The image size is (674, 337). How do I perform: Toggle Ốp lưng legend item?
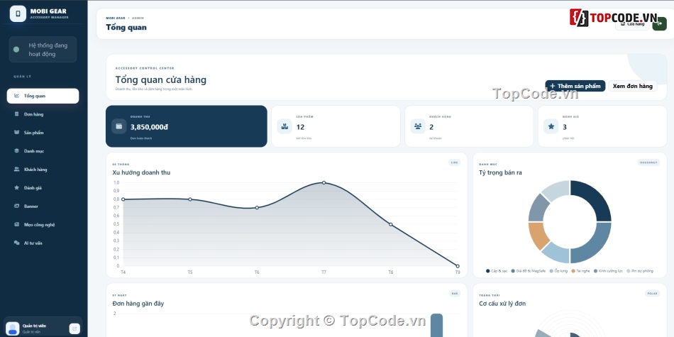[x=558, y=271]
